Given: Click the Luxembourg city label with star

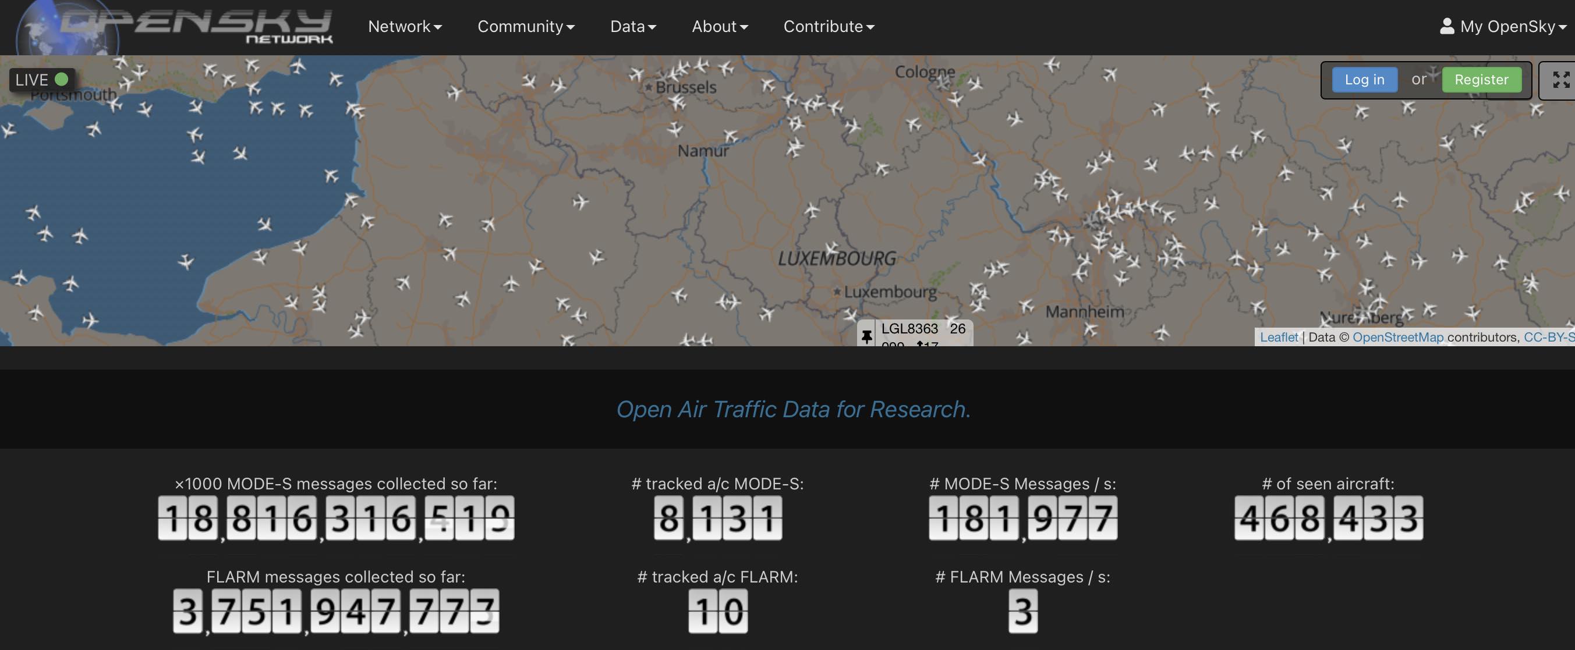Looking at the screenshot, I should (x=884, y=292).
